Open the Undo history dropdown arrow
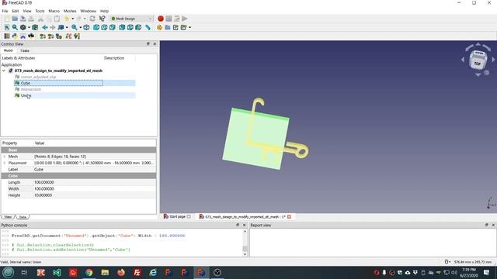 [x=72, y=19]
